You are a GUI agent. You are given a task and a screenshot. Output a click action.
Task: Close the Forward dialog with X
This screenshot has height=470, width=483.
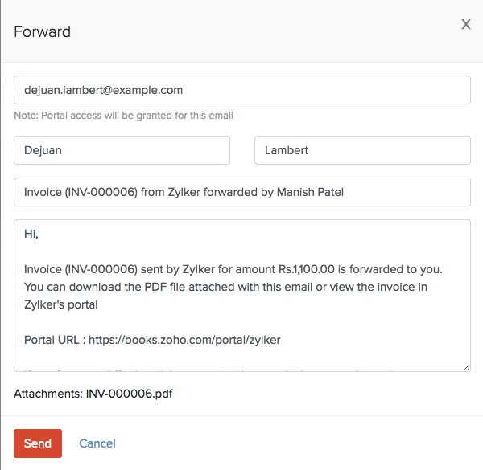click(x=465, y=25)
